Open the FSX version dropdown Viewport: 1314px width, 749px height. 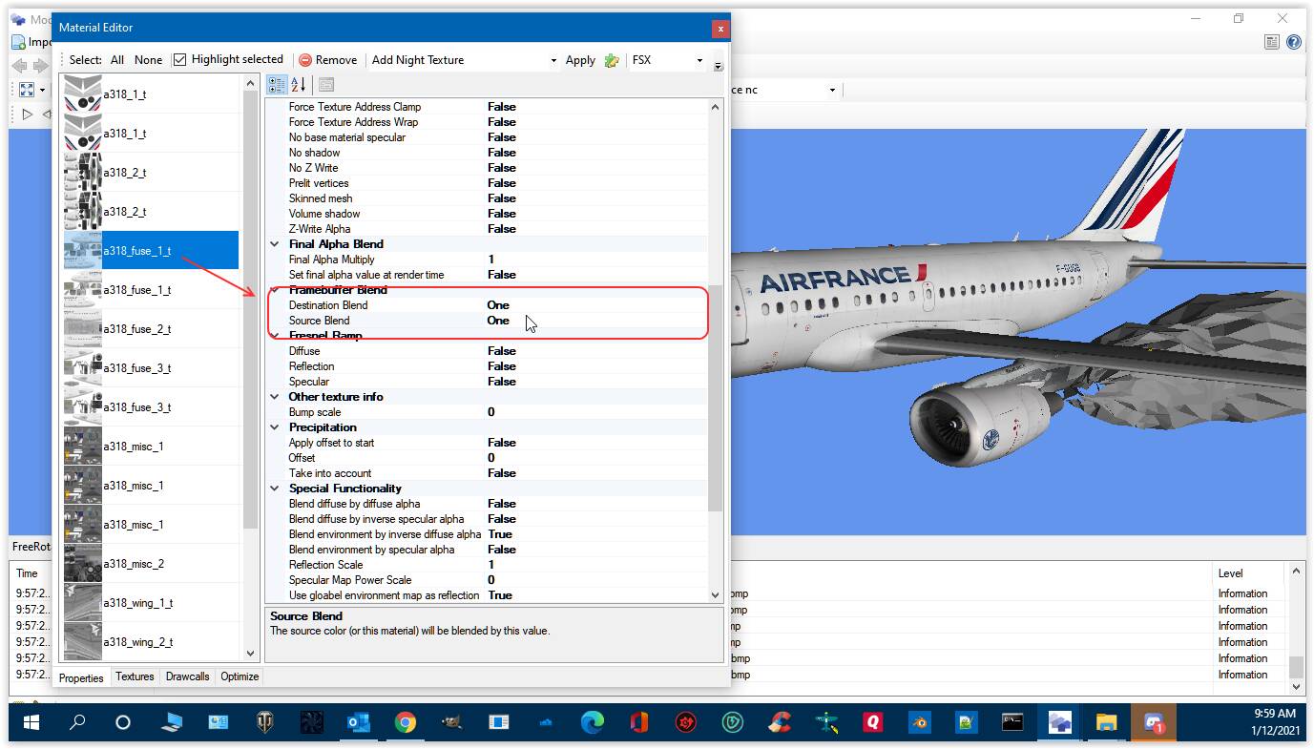point(699,60)
